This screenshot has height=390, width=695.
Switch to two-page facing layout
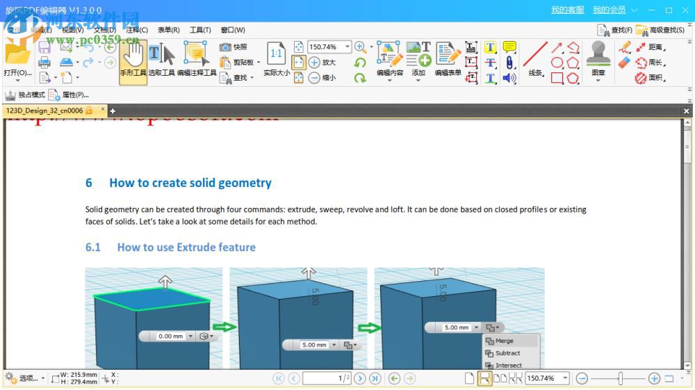point(500,378)
